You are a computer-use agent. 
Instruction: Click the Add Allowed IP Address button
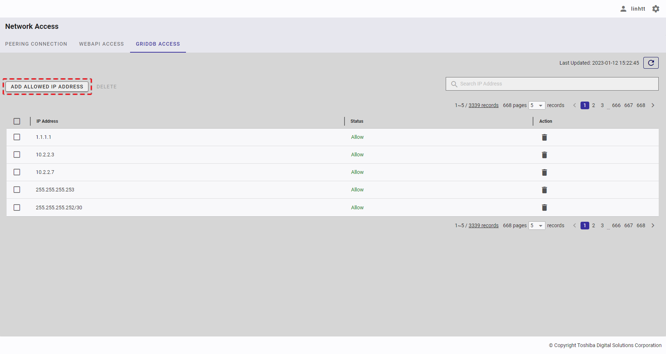coord(47,87)
